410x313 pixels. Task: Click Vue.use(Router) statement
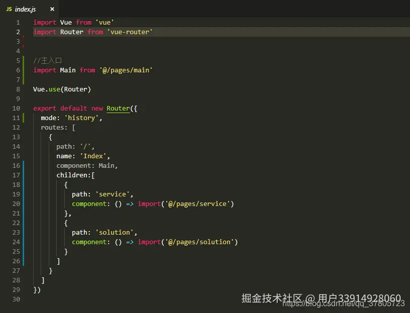(62, 89)
